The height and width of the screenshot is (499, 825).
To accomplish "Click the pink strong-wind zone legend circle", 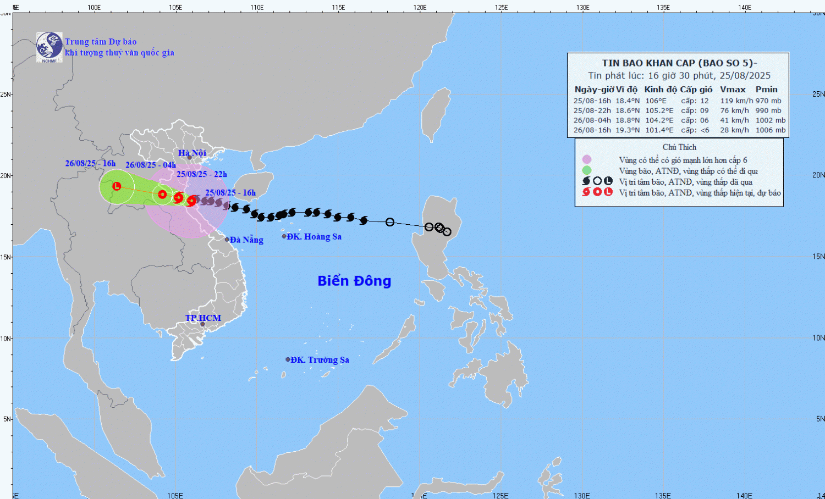I will (587, 160).
